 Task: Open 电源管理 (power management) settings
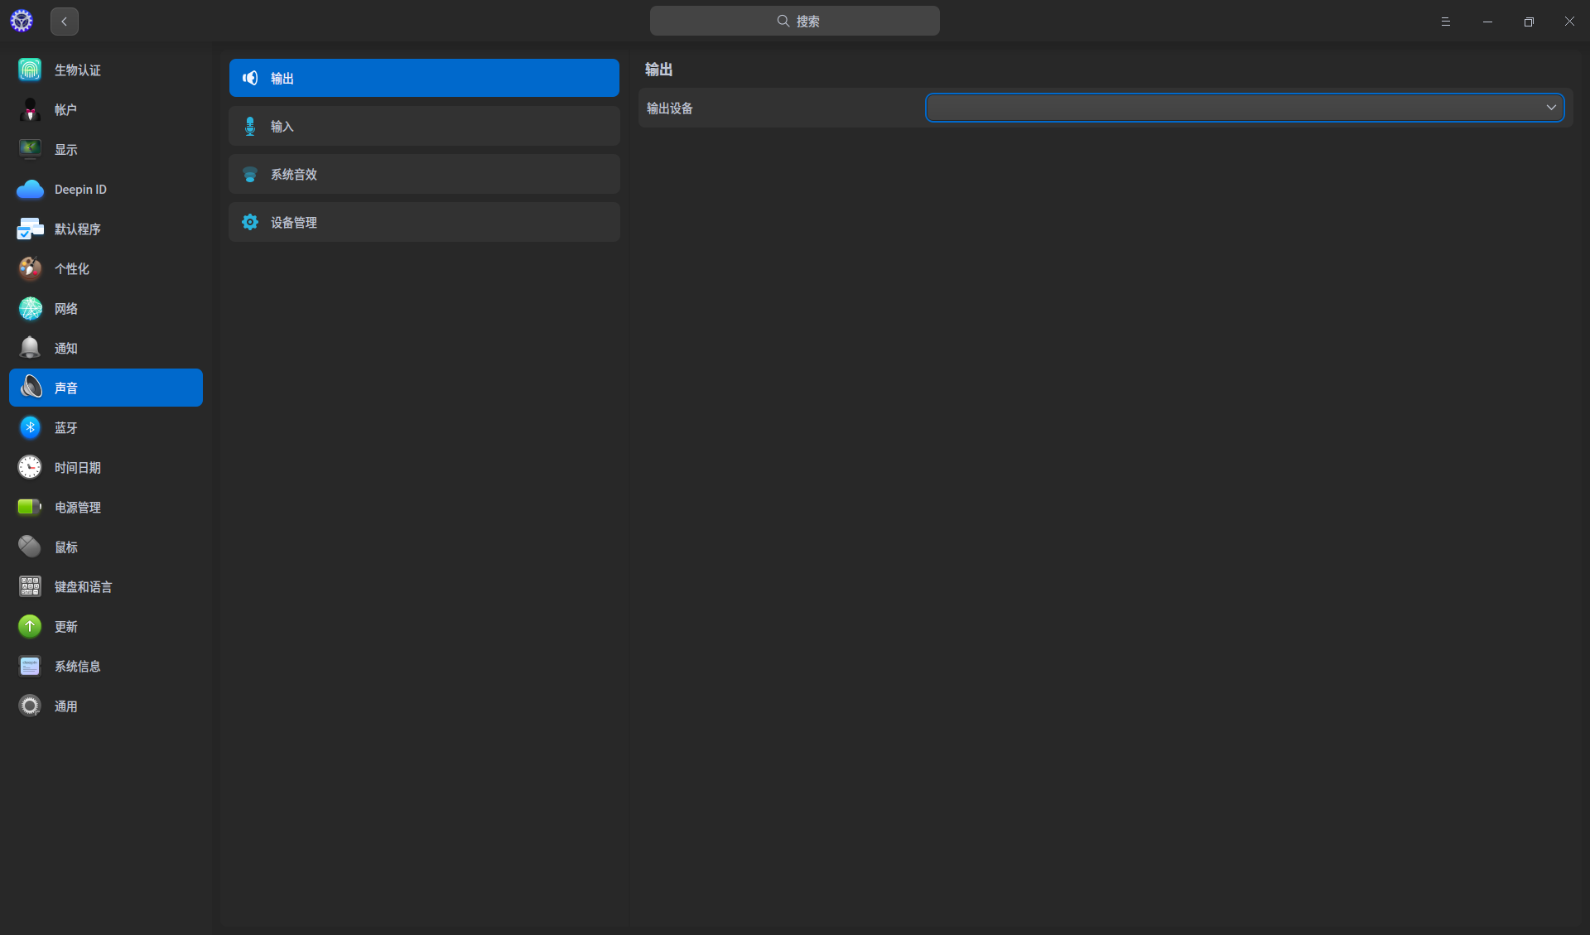pos(78,506)
